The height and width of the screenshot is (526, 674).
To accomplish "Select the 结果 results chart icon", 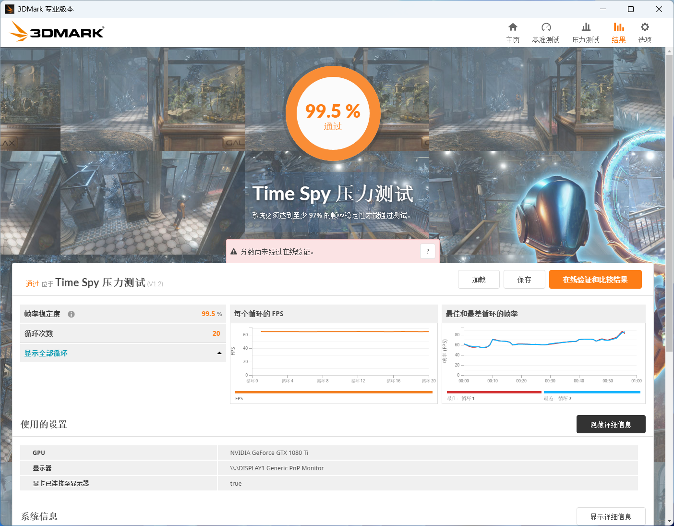I will (619, 27).
